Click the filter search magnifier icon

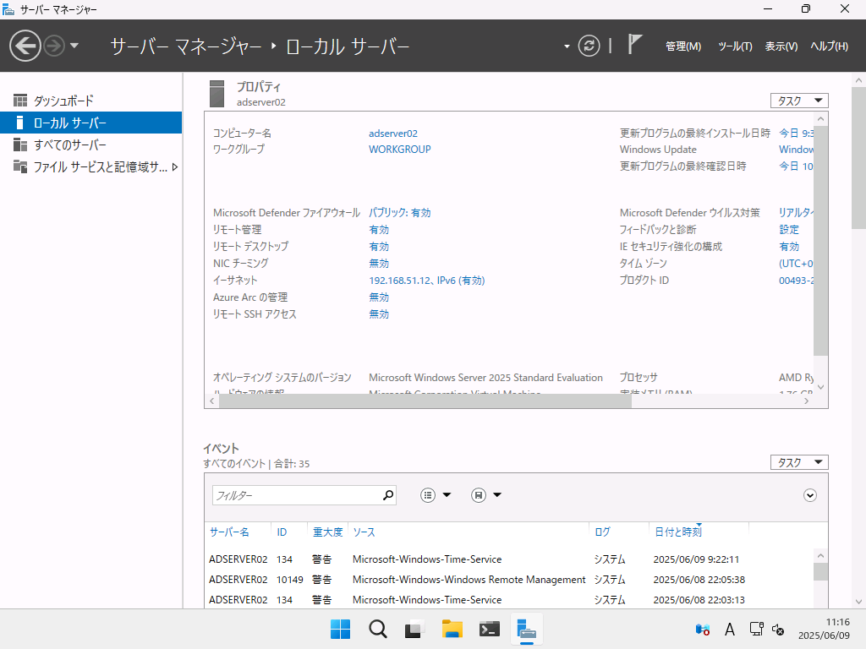(x=388, y=495)
